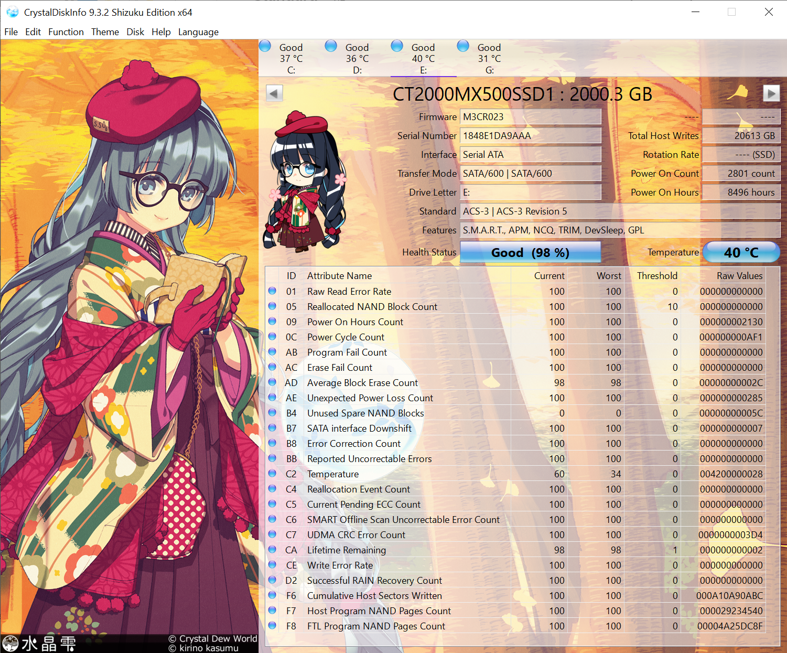Click the disk title CT2000MX500SSD1 : 2000.3 GB
This screenshot has width=787, height=653.
pyautogui.click(x=522, y=94)
